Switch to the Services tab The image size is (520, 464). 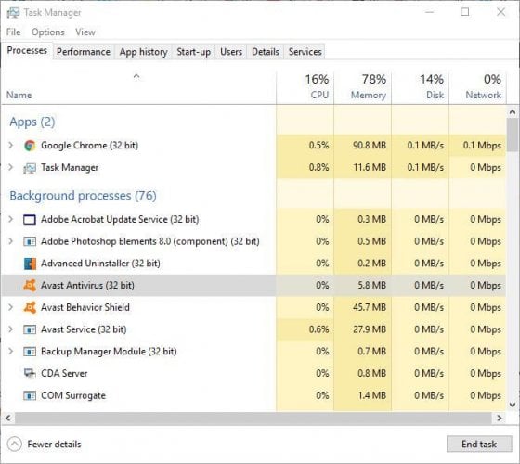pyautogui.click(x=305, y=52)
